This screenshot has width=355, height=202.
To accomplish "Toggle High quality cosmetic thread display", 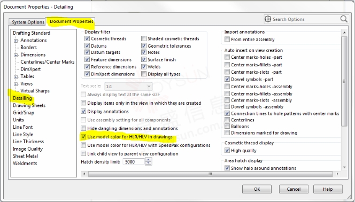I will point(227,150).
